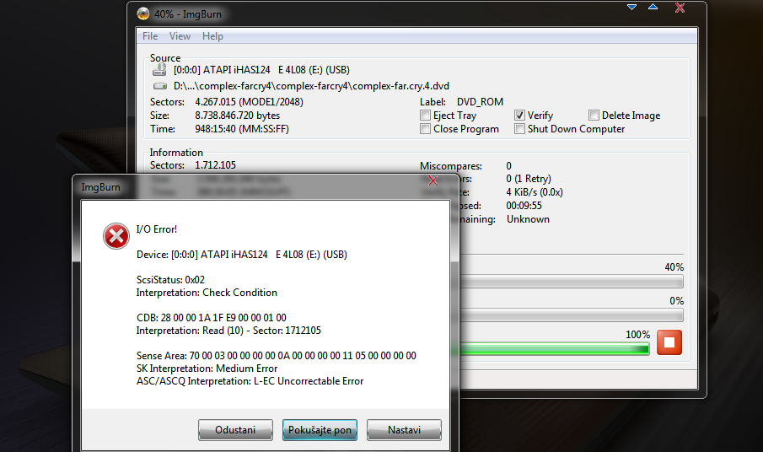Click 'SK Interpretation: Medium Error' text
The image size is (763, 452).
coord(207,369)
